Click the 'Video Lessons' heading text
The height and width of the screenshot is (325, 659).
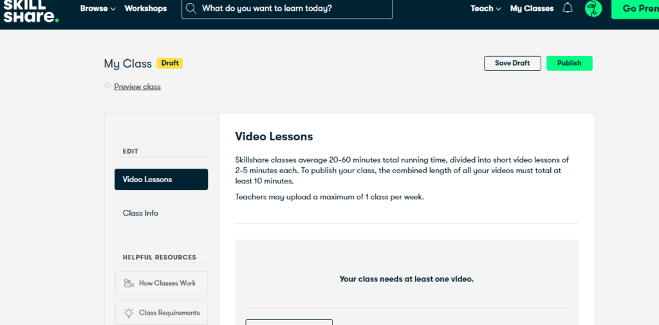[x=274, y=136]
